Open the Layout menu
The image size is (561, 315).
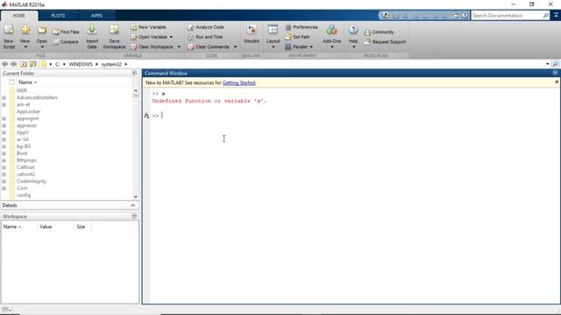[x=273, y=37]
